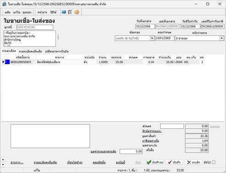Click the large remarks text box
226x173 pixels.
[x=50, y=136]
